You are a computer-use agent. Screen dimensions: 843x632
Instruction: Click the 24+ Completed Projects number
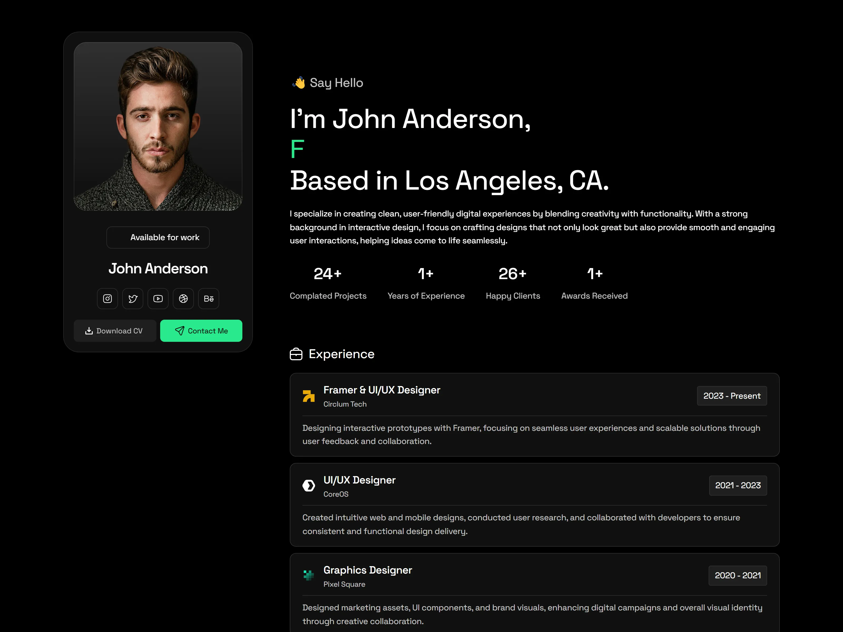[x=328, y=274]
